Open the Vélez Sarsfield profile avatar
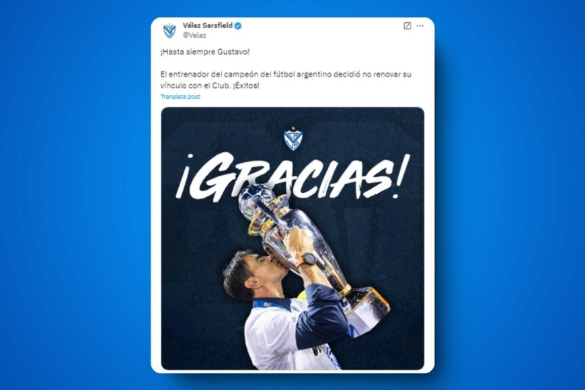Screen dimensions: 585x390 [x=169, y=30]
